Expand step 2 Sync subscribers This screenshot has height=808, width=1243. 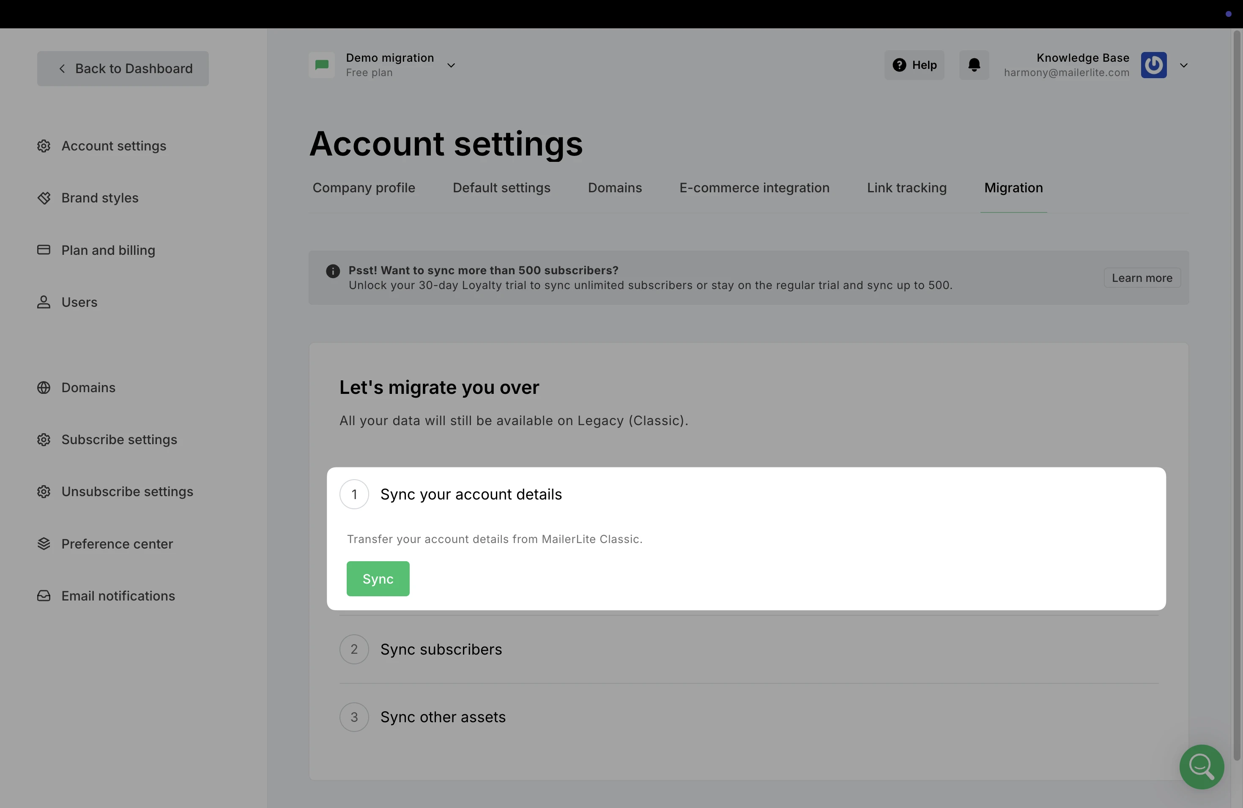(x=749, y=650)
